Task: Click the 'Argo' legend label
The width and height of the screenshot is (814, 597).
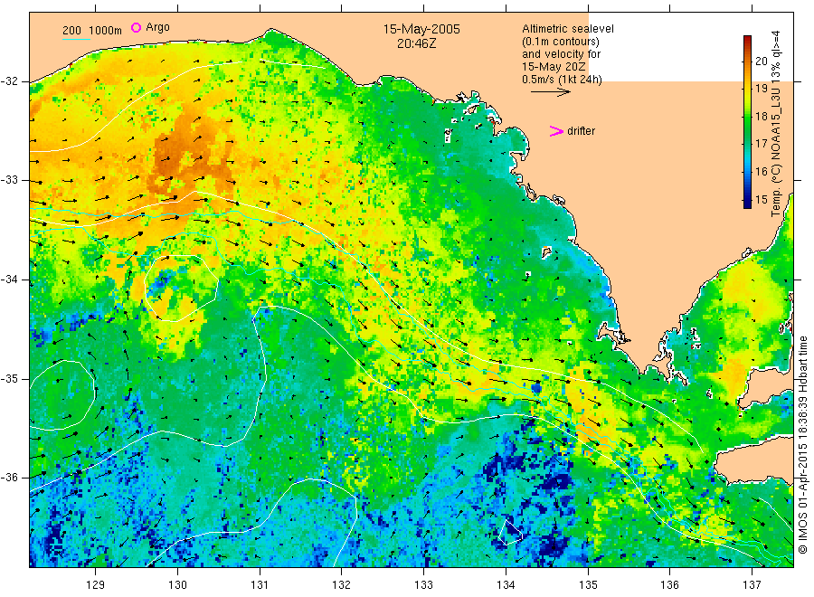Action: point(157,27)
